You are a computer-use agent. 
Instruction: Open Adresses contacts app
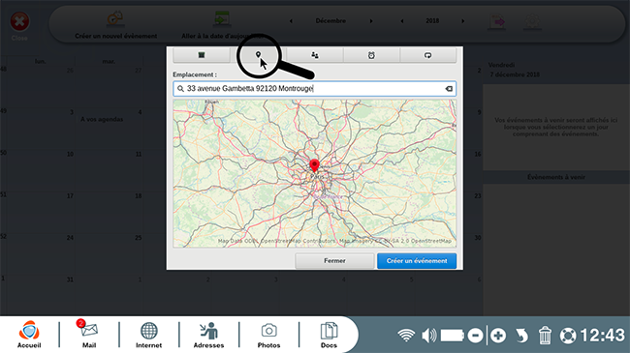[x=209, y=334]
